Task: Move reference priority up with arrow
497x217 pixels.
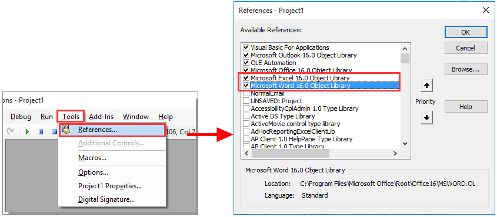Action: coord(426,85)
